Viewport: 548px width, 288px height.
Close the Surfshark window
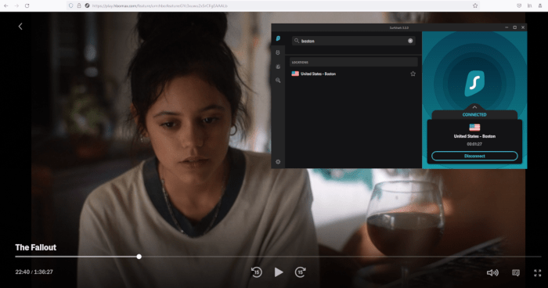coord(523,27)
